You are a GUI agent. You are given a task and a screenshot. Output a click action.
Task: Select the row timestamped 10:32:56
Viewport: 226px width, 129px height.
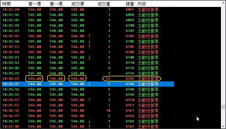(x=88, y=52)
